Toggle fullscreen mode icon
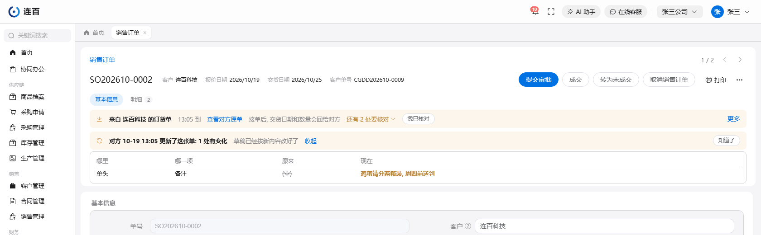Viewport: 761px width, 235px height. (551, 12)
